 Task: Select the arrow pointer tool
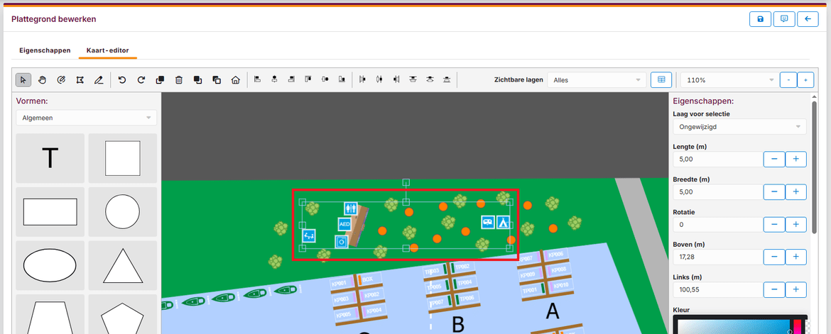pyautogui.click(x=23, y=80)
